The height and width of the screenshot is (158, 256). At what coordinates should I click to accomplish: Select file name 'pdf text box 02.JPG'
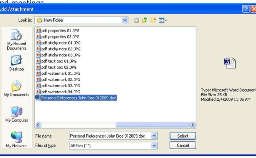click(59, 67)
